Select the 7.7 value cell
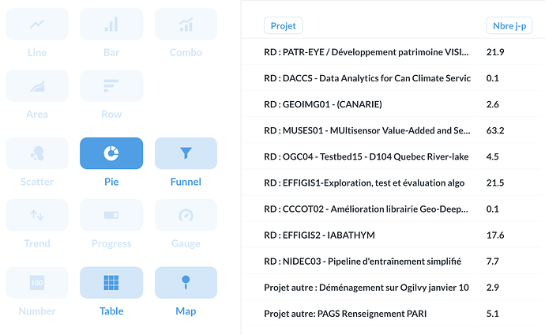 (493, 262)
